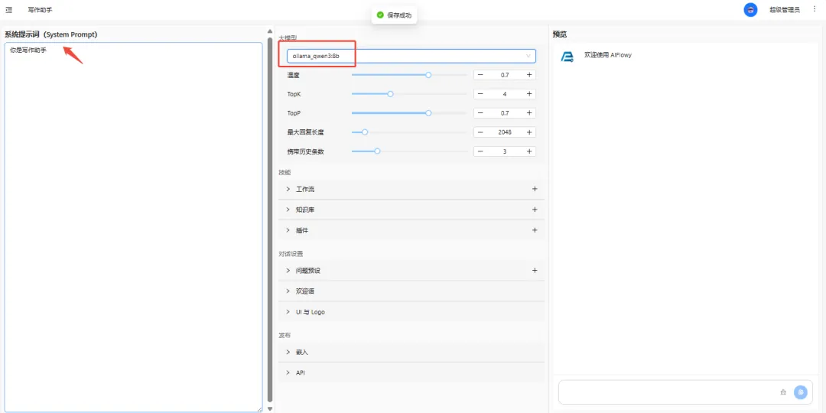The image size is (826, 413).
Task: Click the 超级管理员 user name
Action: click(x=784, y=10)
